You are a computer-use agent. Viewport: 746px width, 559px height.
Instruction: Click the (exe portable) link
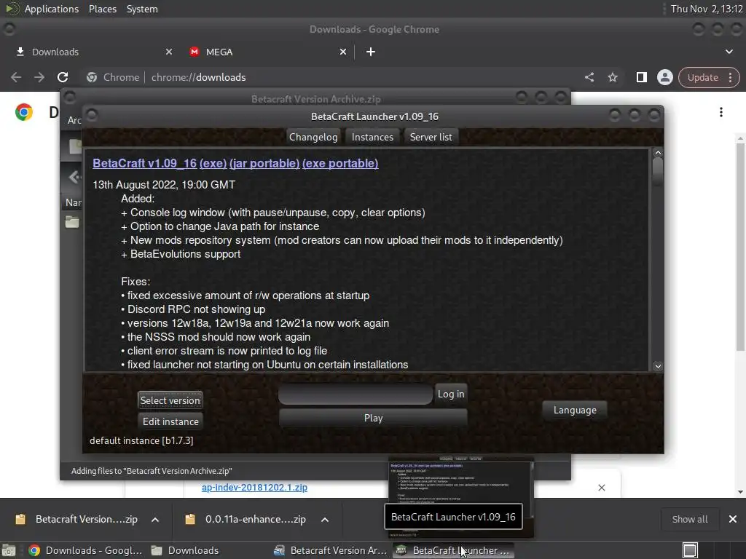pyautogui.click(x=340, y=164)
